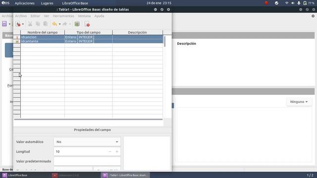Click the Redo arrow icon

[65, 24]
